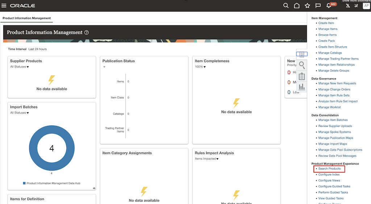Click Create Pack link

click(x=326, y=40)
